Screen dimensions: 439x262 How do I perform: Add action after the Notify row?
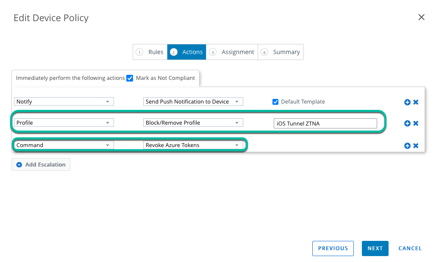click(x=407, y=102)
